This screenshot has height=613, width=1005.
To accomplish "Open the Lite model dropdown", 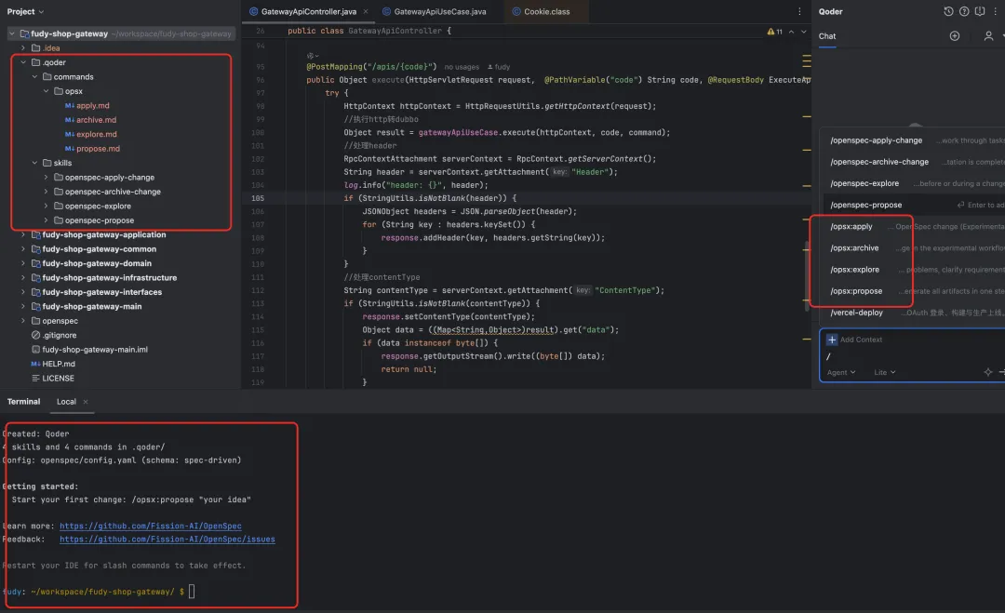I will point(885,372).
